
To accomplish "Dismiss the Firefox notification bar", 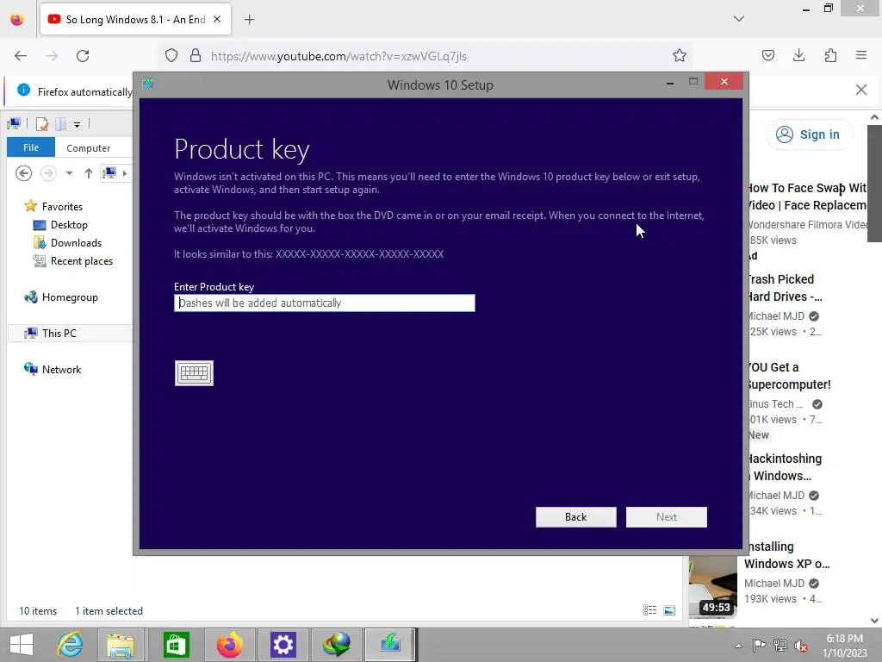I will tap(861, 90).
